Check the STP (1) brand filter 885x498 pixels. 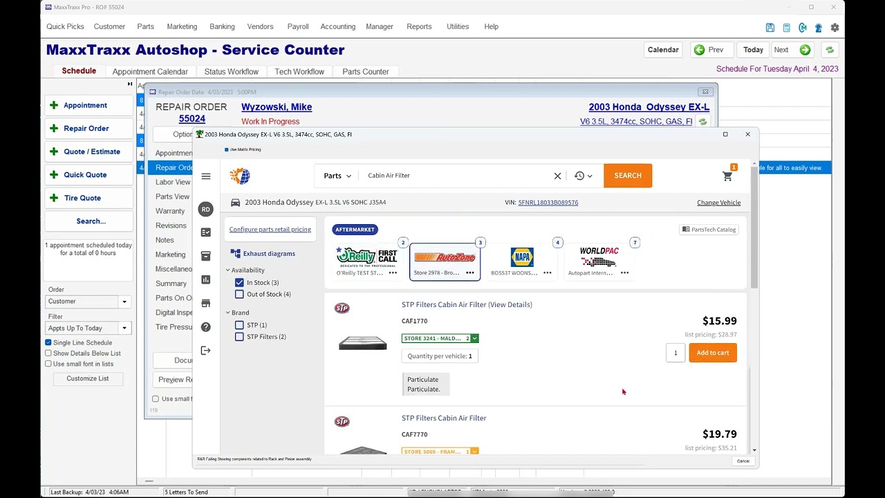pos(239,325)
